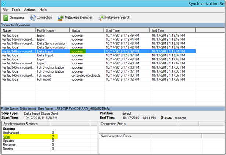
Task: Click end time 10/17/2016 1:18:41 PM in the selected row
Action: tap(168, 51)
